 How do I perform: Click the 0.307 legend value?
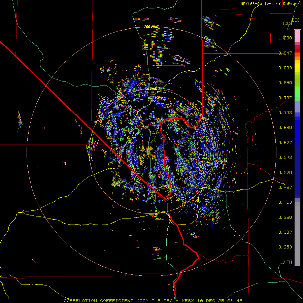pos(285,232)
